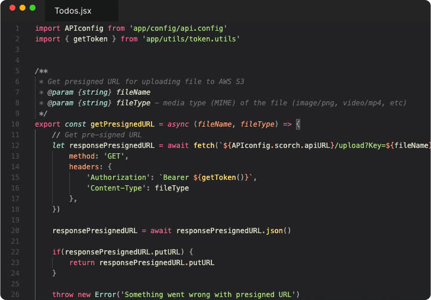Screen dimensions: 431x300
Task: Click the 'Authorization' header key
Action: click(x=118, y=178)
